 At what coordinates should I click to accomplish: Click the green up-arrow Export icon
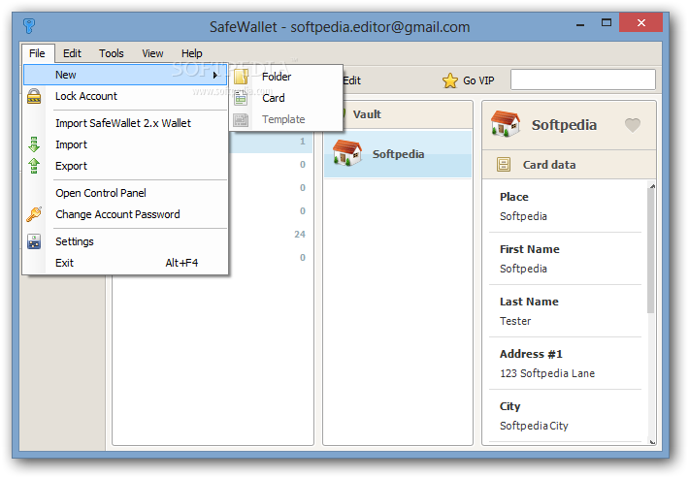pos(34,166)
